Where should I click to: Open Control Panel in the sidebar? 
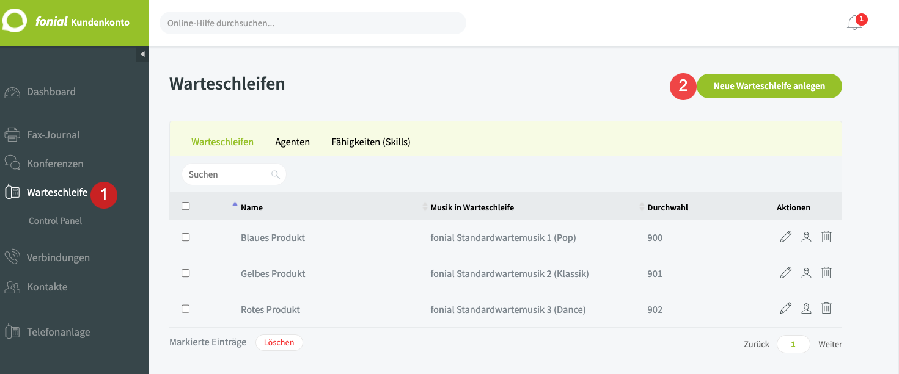tap(55, 221)
